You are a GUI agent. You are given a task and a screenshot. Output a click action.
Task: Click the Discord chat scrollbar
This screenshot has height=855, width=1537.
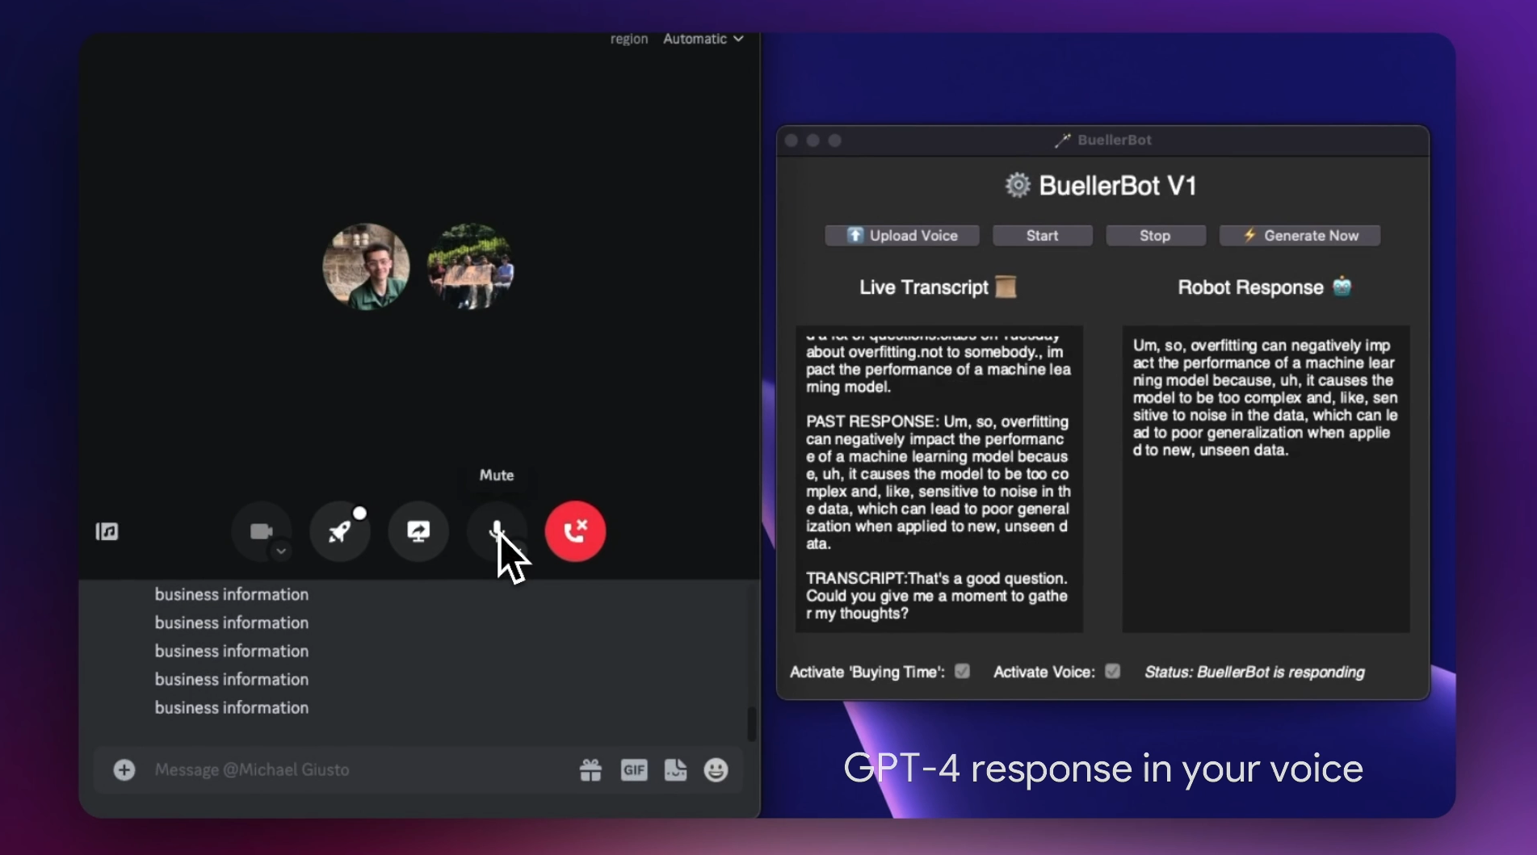751,723
